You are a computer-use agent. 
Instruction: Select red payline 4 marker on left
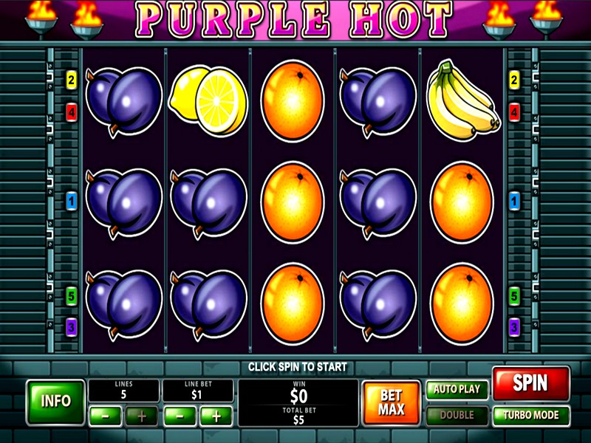coord(71,112)
